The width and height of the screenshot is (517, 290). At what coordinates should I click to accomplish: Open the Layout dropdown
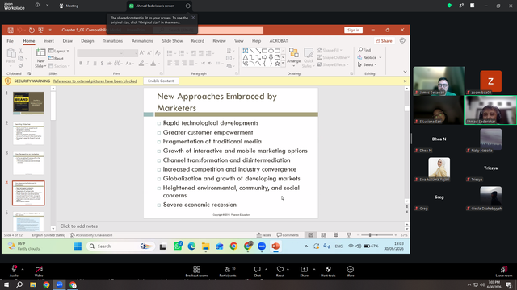click(59, 51)
